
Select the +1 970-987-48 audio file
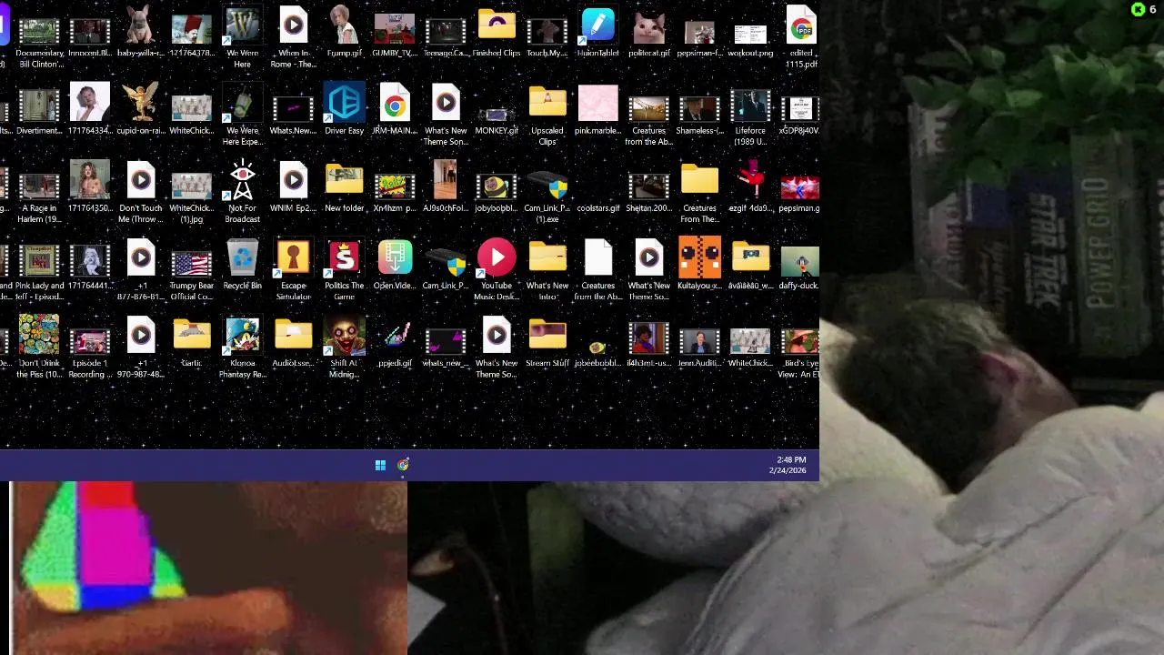[x=141, y=348]
